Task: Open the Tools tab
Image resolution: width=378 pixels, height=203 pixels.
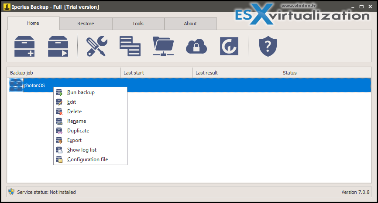Action: [x=138, y=24]
